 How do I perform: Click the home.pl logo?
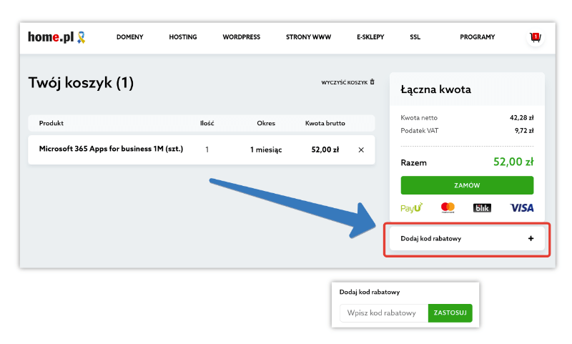57,36
